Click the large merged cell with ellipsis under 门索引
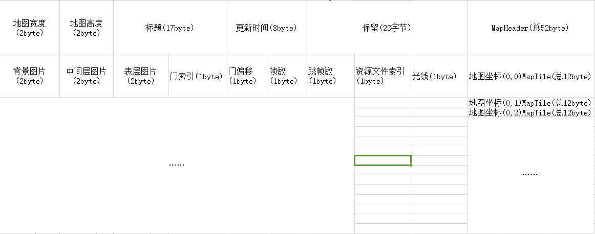 coord(177,165)
